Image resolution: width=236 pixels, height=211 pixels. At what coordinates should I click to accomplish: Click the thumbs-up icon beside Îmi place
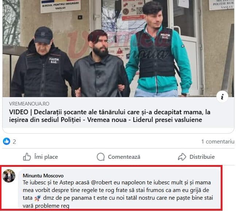tap(27, 157)
